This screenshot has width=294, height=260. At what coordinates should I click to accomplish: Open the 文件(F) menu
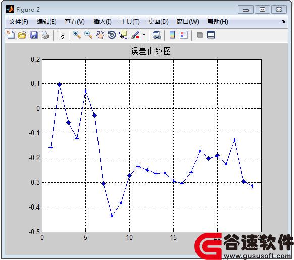pos(19,22)
